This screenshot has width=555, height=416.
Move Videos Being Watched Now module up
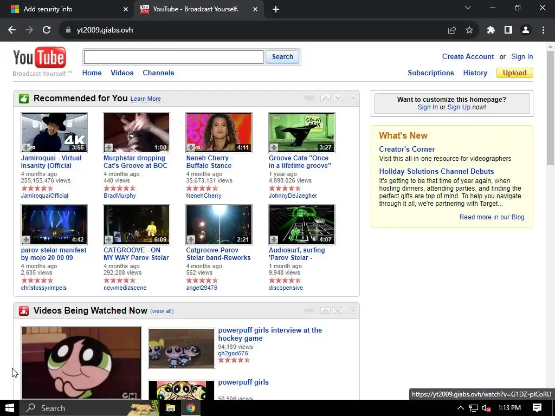coord(325,310)
